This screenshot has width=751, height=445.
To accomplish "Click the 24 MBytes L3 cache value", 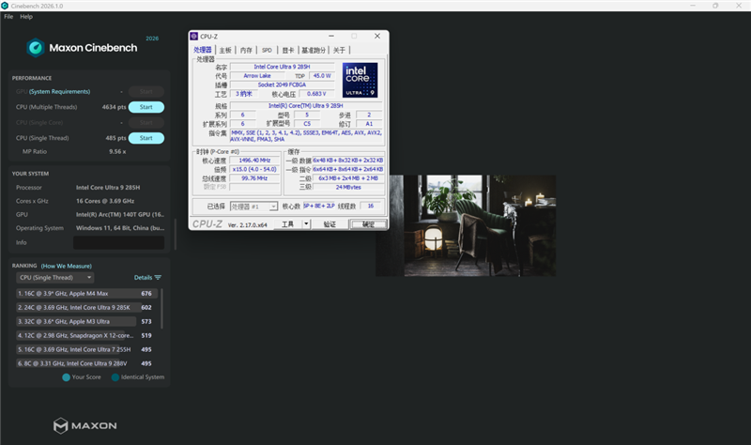I will click(x=348, y=187).
